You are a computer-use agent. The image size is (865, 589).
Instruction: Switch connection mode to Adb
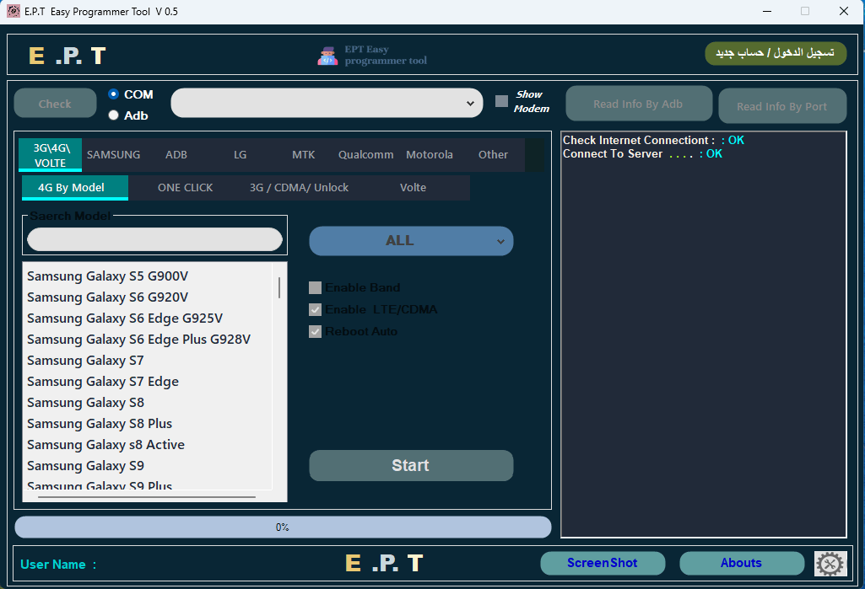pyautogui.click(x=114, y=115)
